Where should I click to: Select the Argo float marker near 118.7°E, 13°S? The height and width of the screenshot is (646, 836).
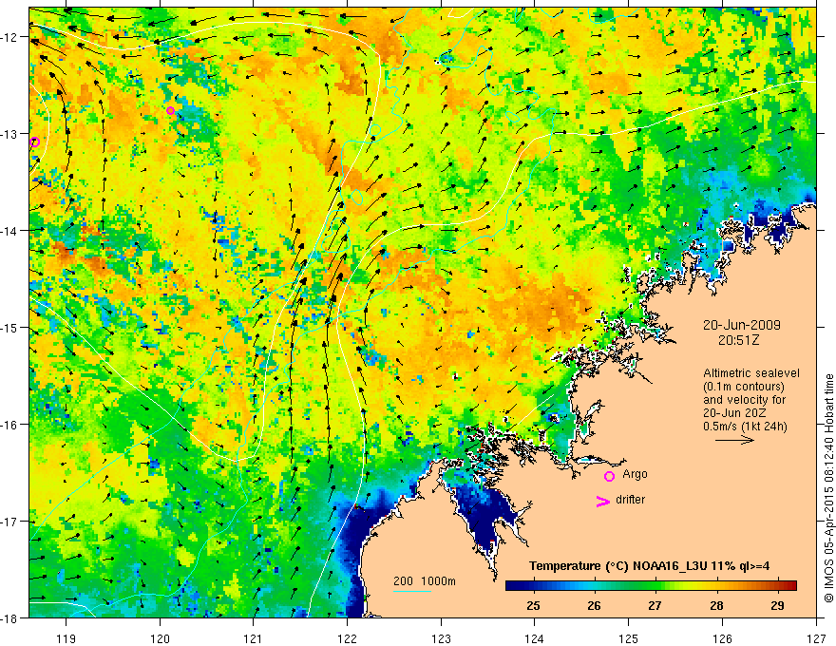pos(34,142)
